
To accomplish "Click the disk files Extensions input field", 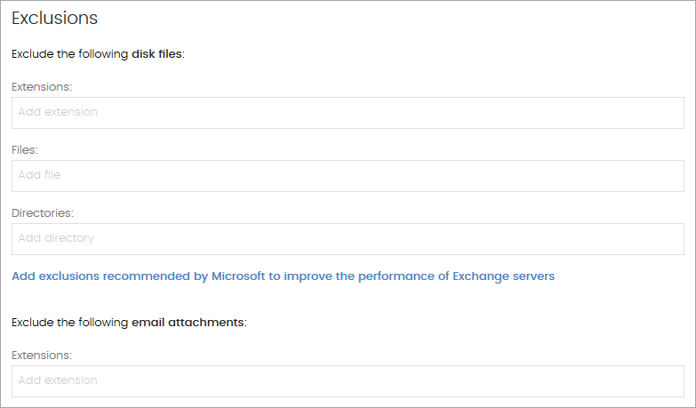I will point(348,113).
